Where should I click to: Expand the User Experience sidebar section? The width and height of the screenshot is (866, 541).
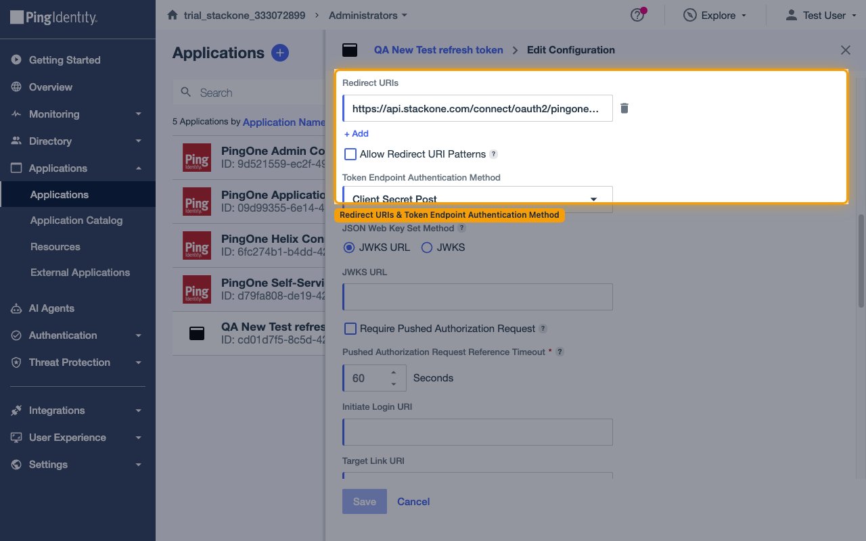tap(138, 438)
